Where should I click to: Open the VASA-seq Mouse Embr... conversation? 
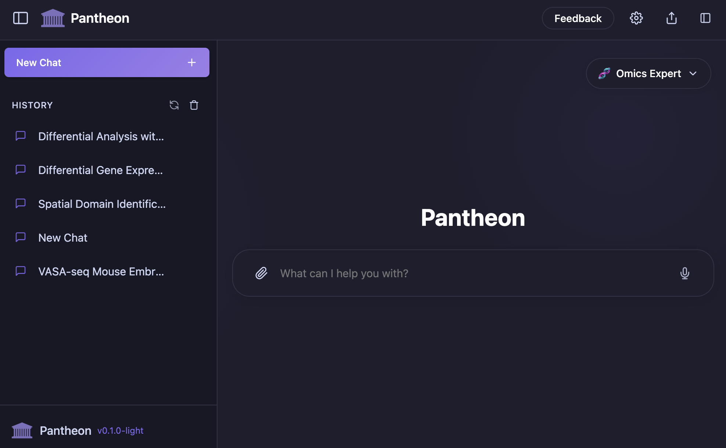[101, 272]
